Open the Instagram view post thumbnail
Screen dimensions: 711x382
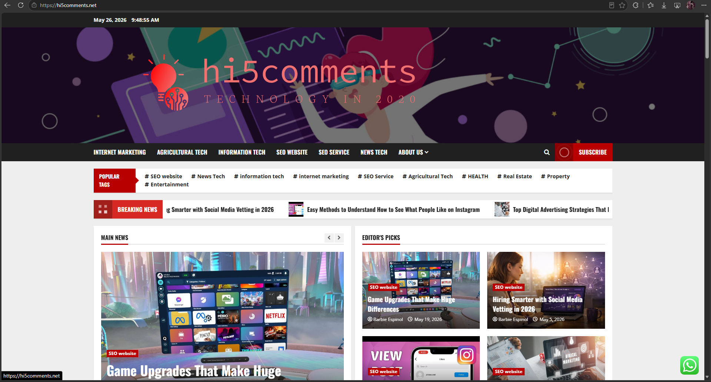421,358
